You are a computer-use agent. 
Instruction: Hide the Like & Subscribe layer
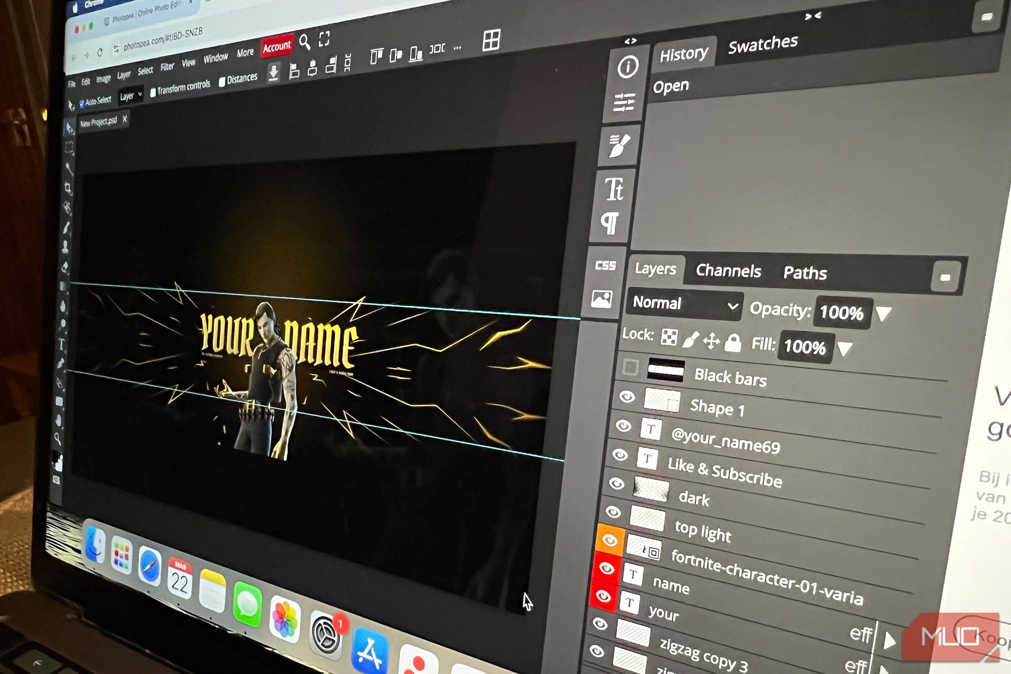click(x=620, y=455)
